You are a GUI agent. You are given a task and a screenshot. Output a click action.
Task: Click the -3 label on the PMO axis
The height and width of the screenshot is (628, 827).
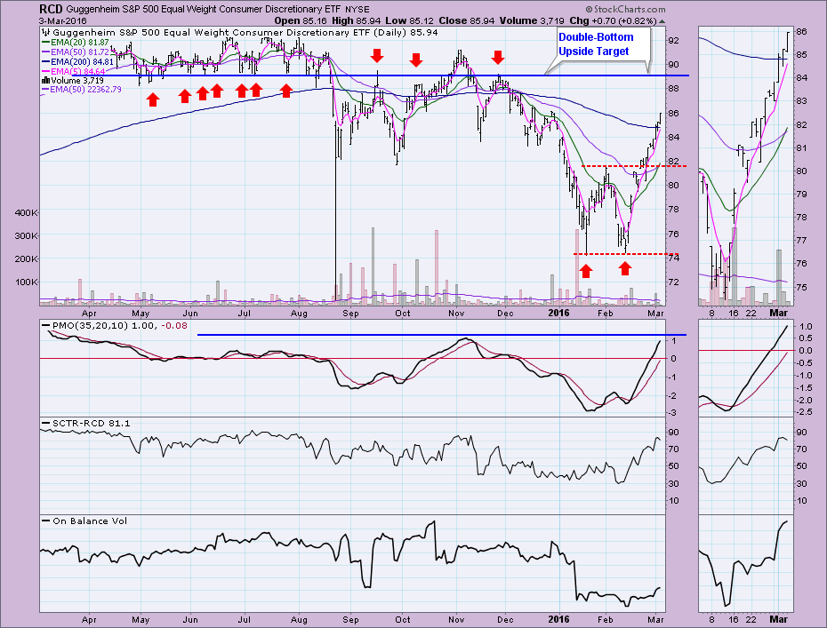tap(672, 413)
